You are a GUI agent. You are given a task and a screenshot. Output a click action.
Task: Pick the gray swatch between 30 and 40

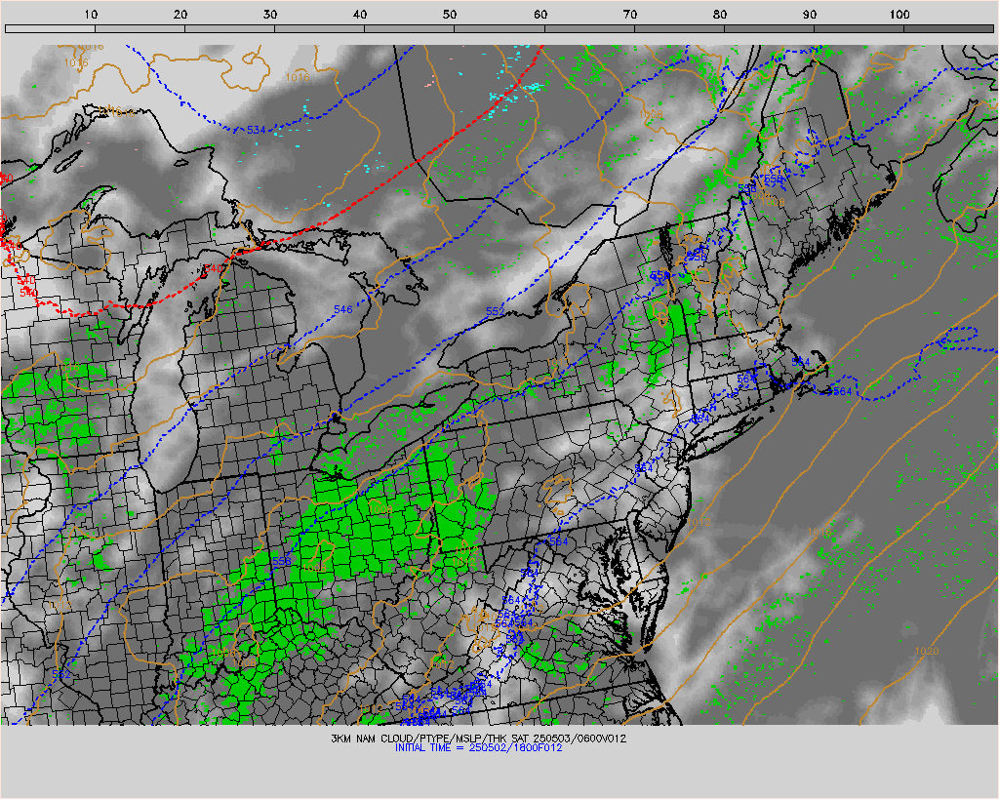(x=319, y=28)
